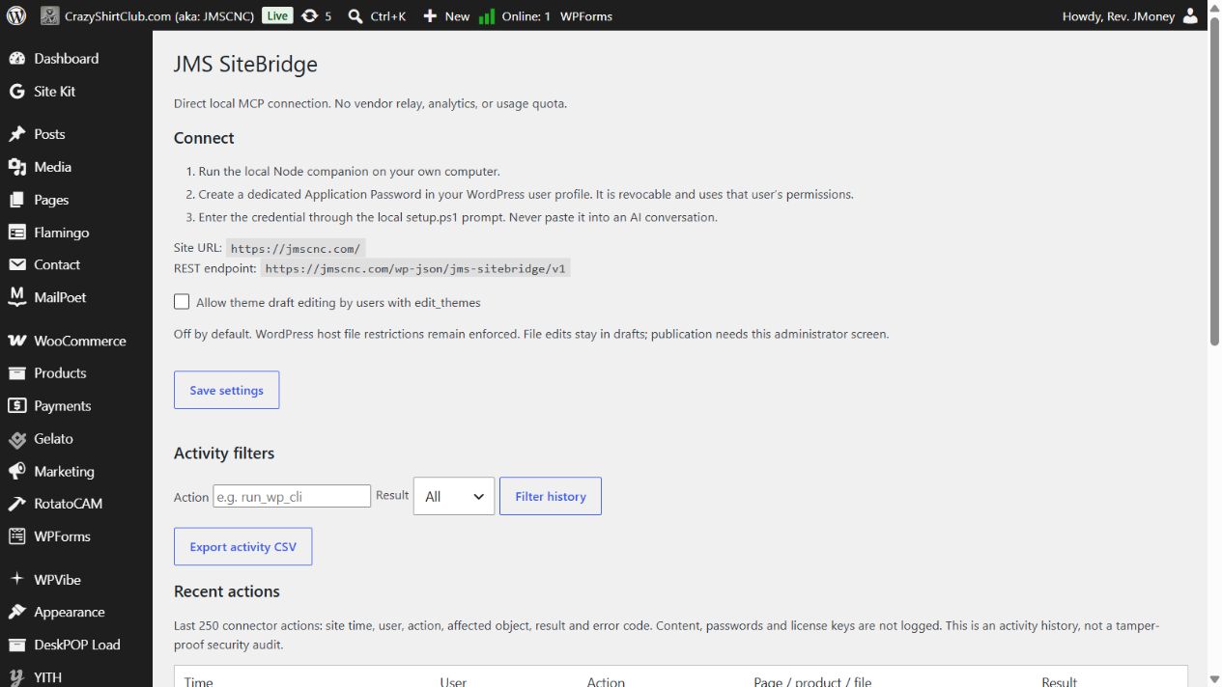Click the YITH icon in sidebar
Viewport: 1222px width, 687px height.
[x=16, y=677]
